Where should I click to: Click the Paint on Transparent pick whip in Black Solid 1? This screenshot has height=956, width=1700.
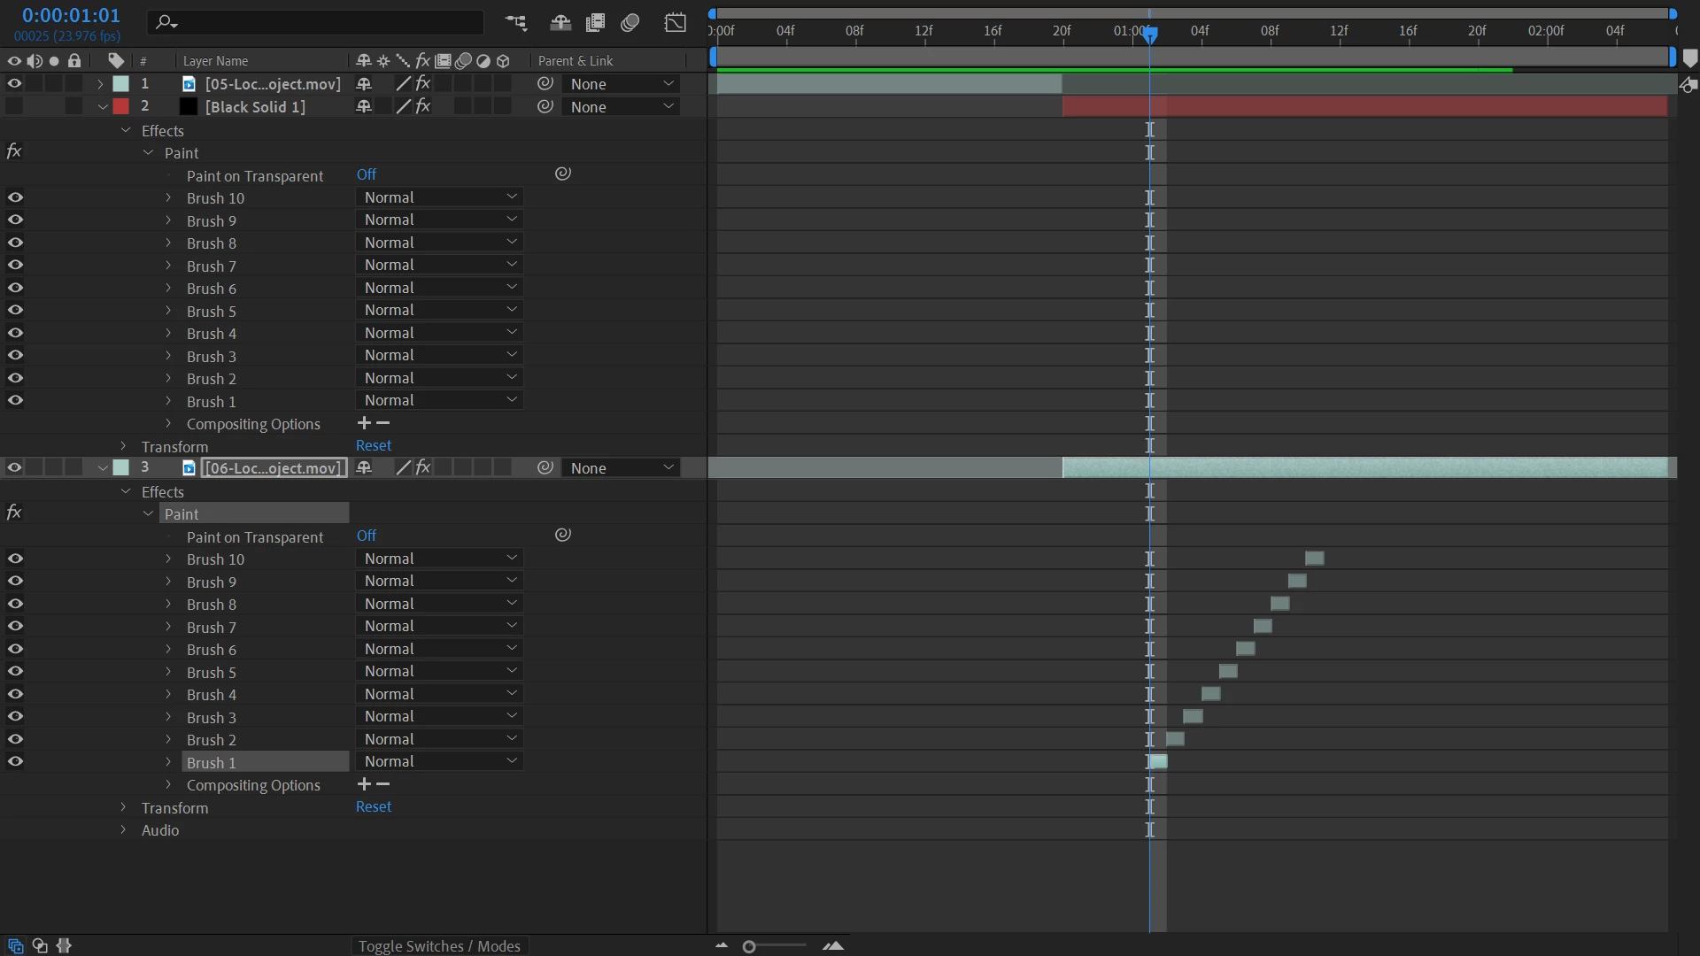click(x=563, y=174)
